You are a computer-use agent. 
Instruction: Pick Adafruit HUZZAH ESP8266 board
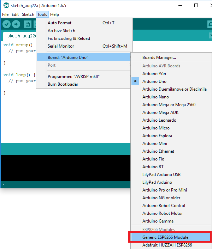point(167,245)
